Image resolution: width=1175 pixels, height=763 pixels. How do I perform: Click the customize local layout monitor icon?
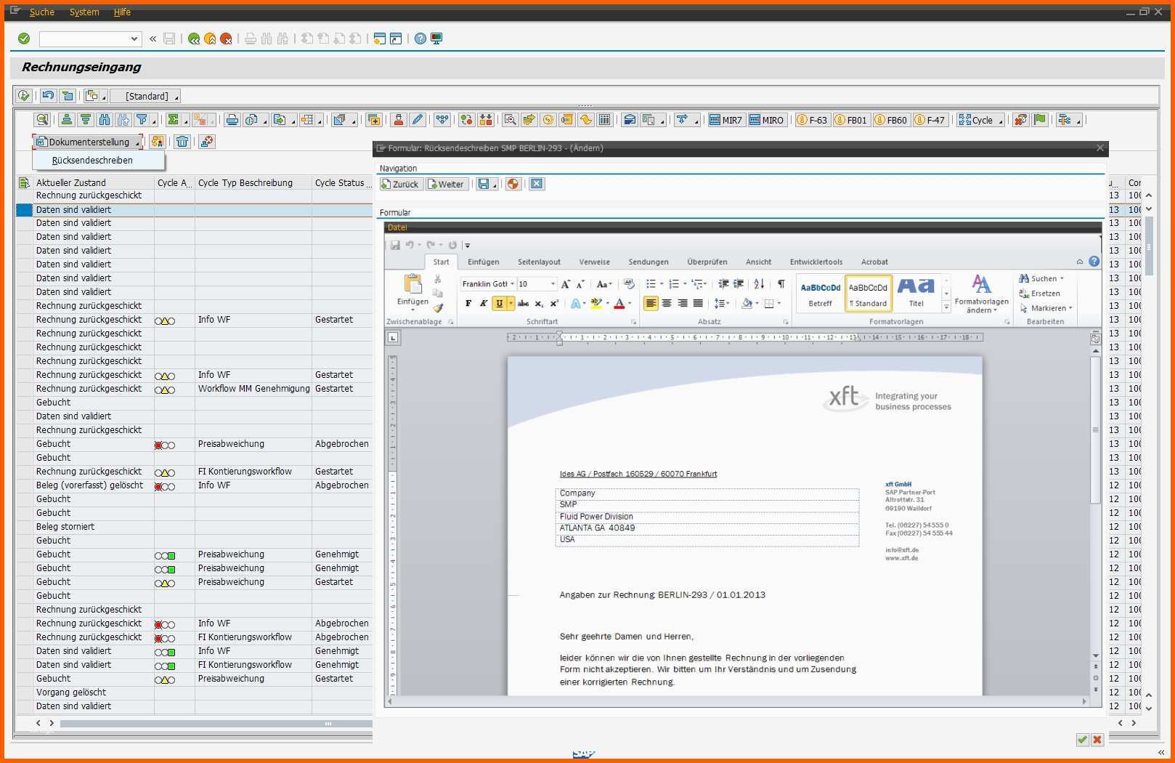point(436,39)
